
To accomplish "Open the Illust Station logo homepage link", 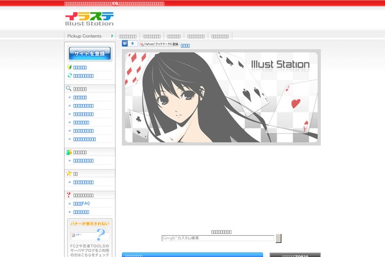I will point(89,19).
